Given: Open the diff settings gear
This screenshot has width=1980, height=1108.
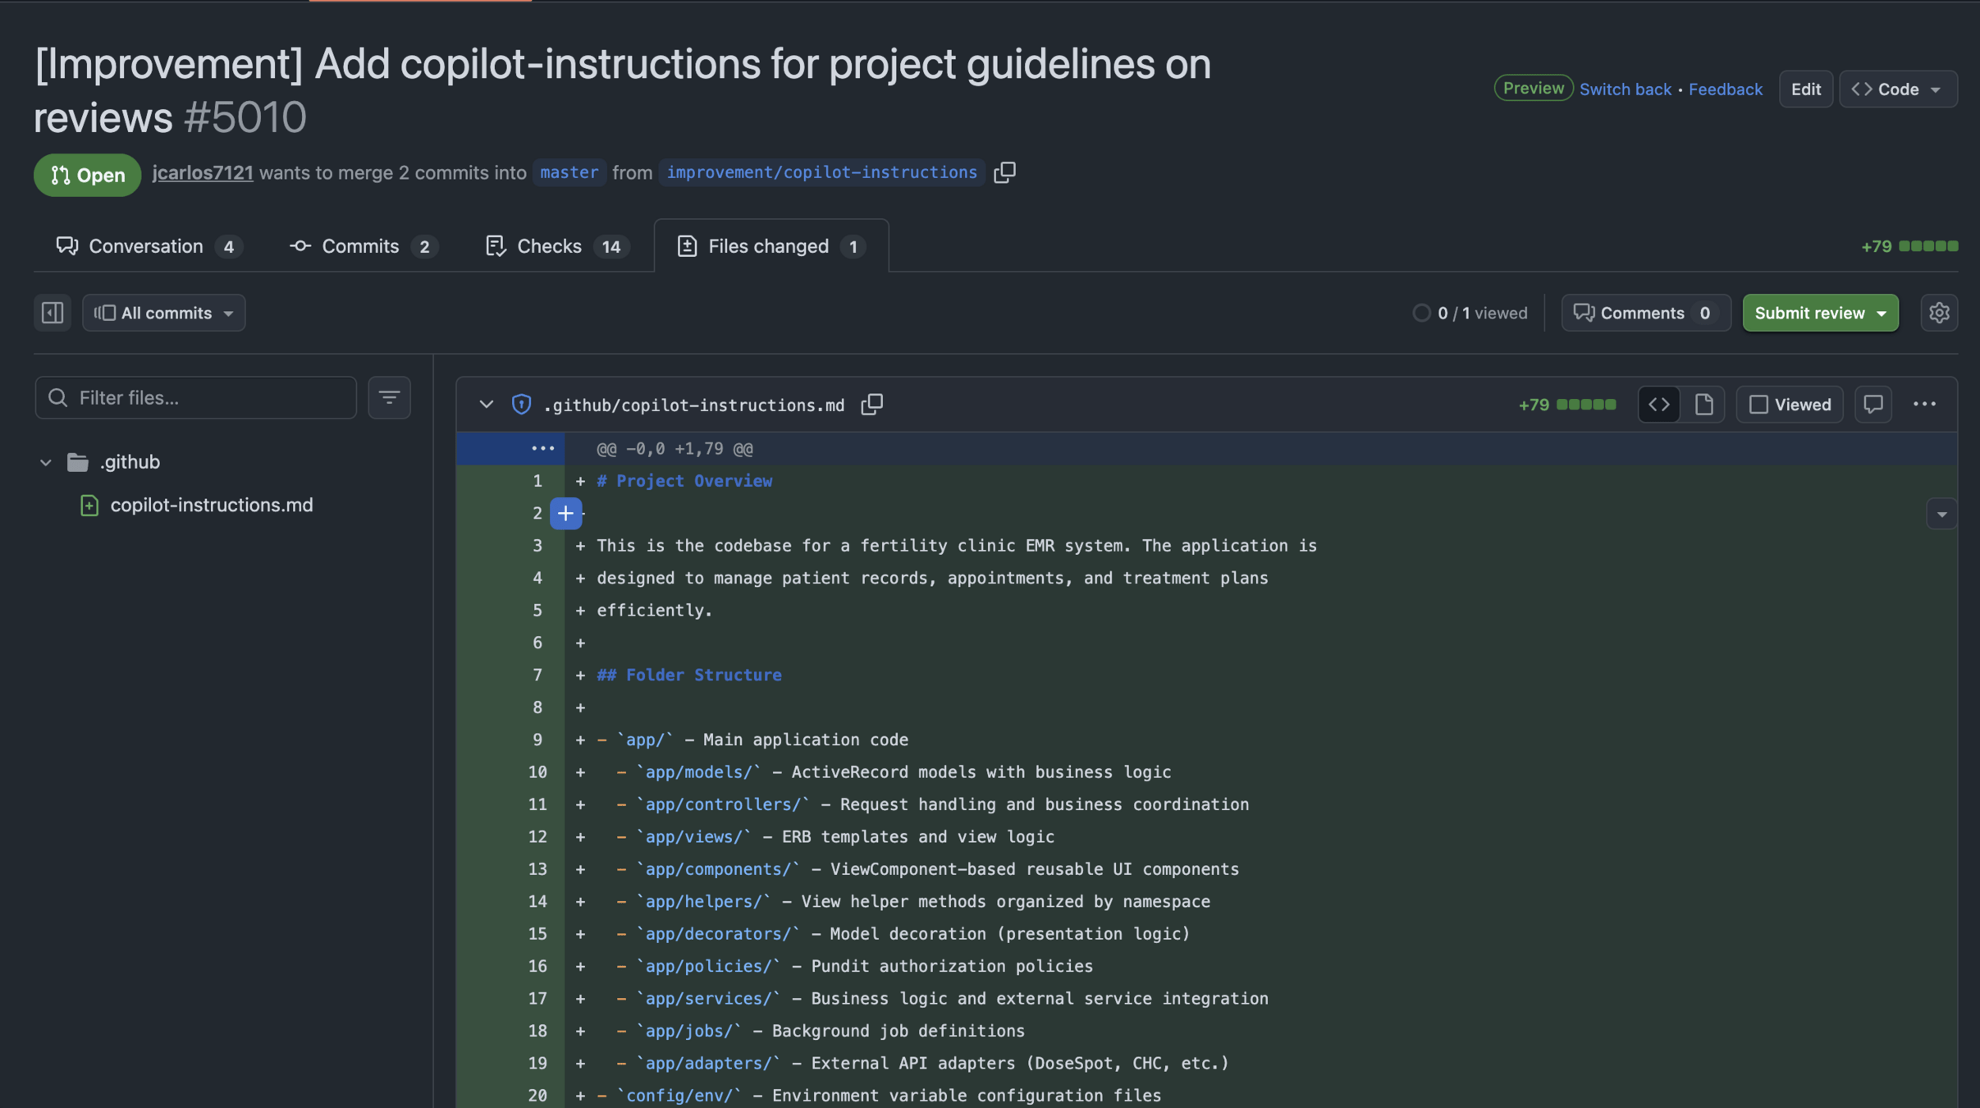Looking at the screenshot, I should [x=1938, y=313].
